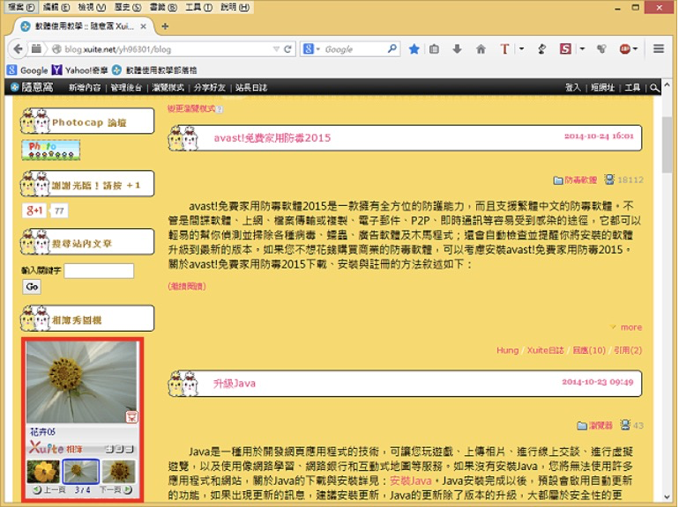Open Google bookmark in bookmarks bar

point(27,70)
